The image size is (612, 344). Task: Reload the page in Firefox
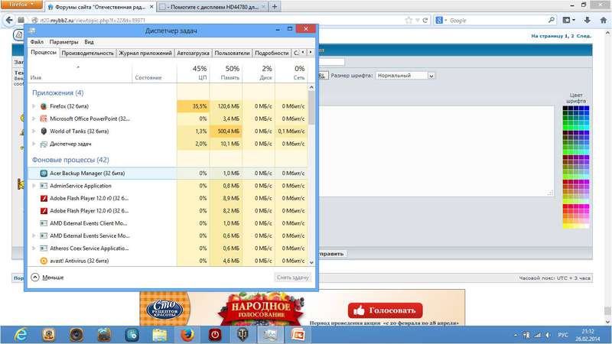click(x=425, y=21)
